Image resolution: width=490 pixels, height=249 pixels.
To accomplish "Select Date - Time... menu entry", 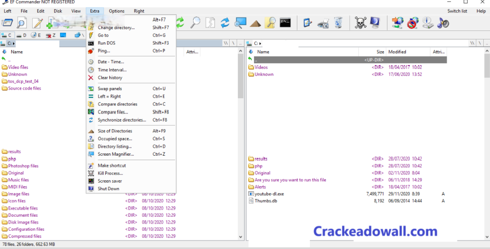I will pos(131,62).
